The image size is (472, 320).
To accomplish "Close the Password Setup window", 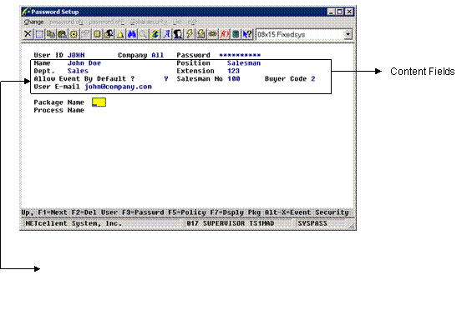I will pos(349,12).
